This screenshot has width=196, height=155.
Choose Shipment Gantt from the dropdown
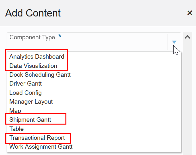(30, 120)
